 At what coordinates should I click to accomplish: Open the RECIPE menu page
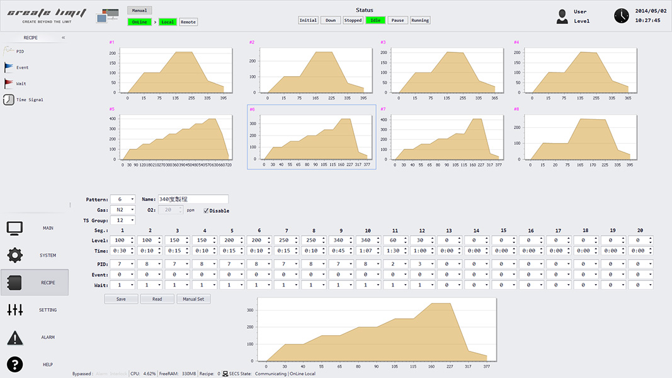(x=35, y=282)
